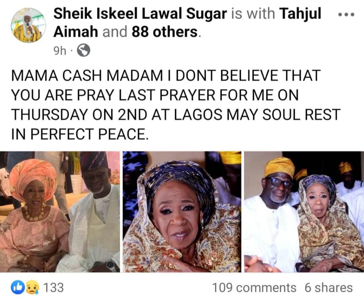Click the small watermark on middle photo
The width and height of the screenshot is (364, 304).
pyautogui.click(x=134, y=268)
